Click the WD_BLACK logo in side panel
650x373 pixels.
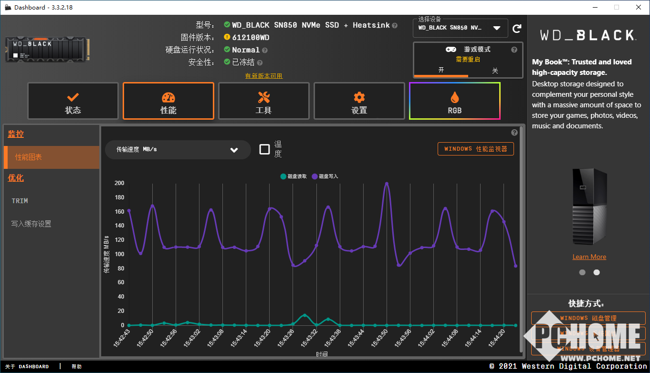point(588,35)
